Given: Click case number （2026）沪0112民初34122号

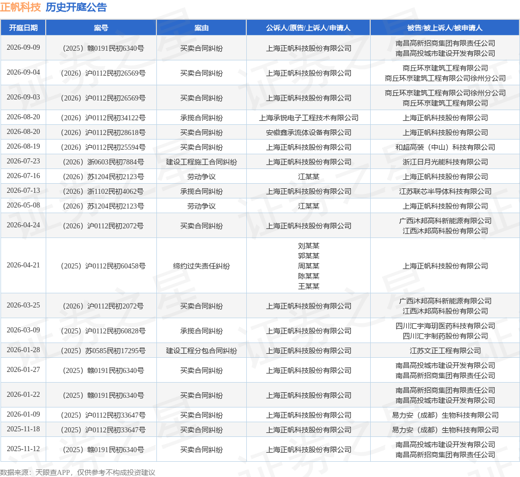Looking at the screenshot, I should 103,118.
